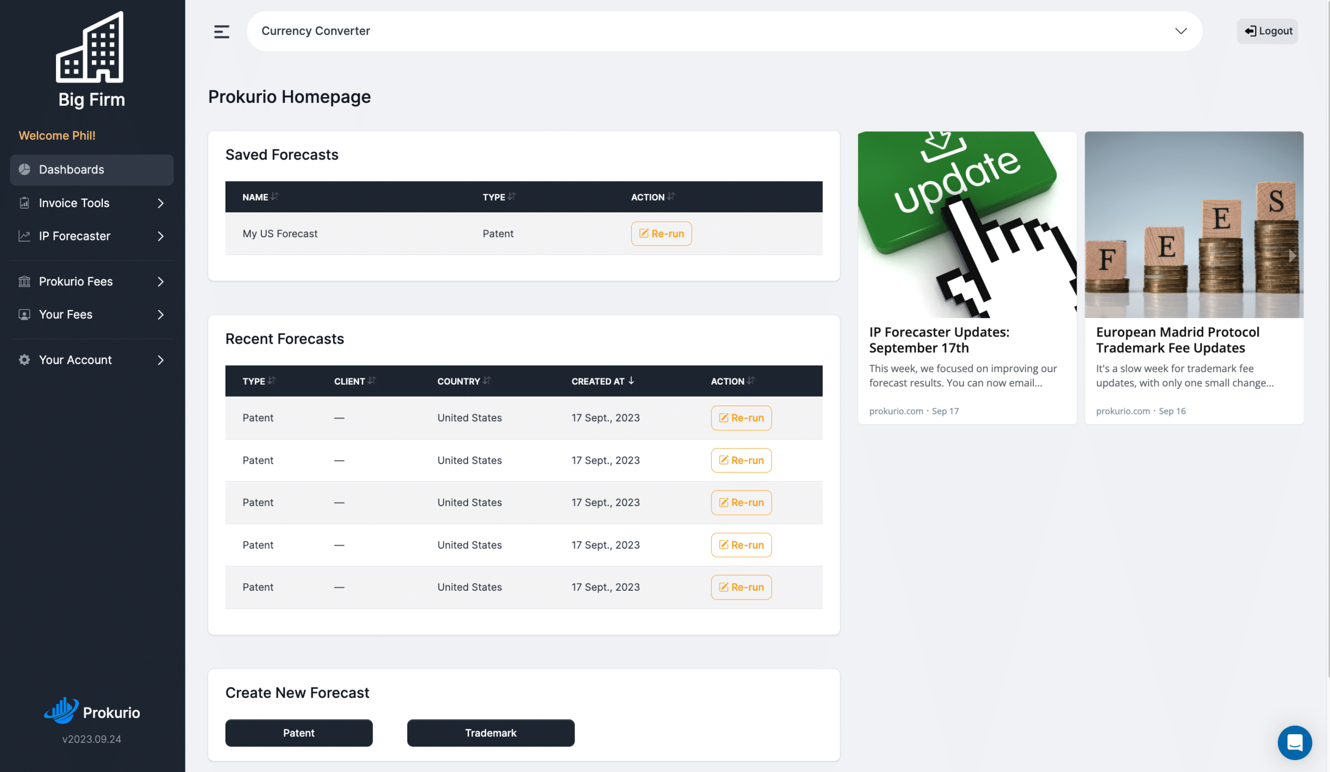Screen dimensions: 1330x772
Task: Click the Big Firm building logo
Action: 90,47
